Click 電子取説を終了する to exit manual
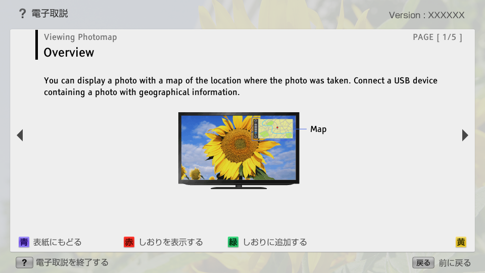The height and width of the screenshot is (273, 485). point(72,262)
